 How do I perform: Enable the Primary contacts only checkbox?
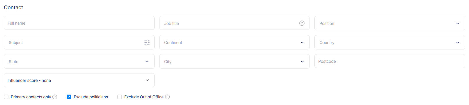point(6,97)
